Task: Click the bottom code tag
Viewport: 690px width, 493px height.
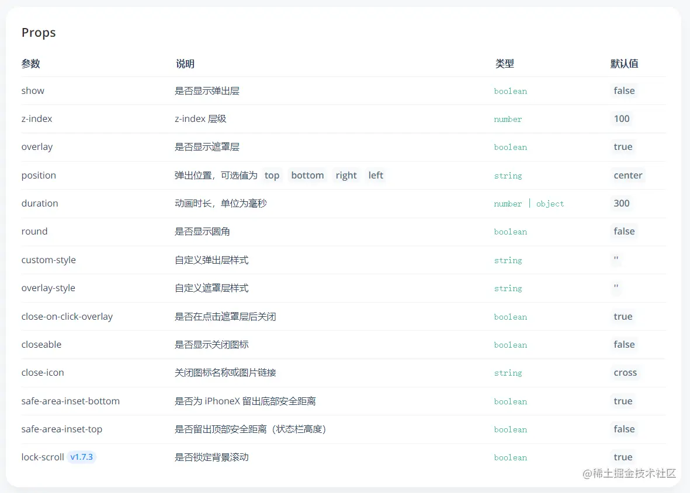Action: coord(307,175)
